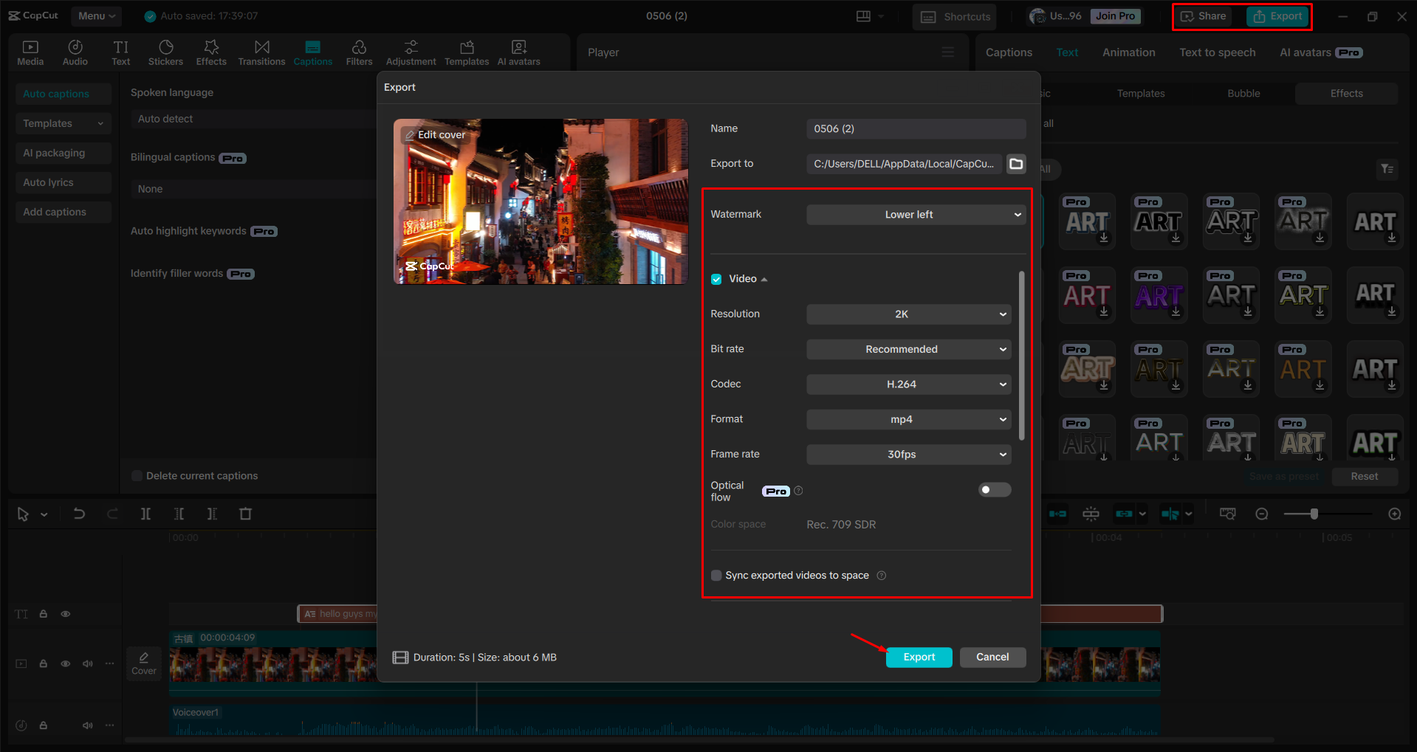Hide the text track with eye icon
The width and height of the screenshot is (1417, 752).
tap(66, 614)
